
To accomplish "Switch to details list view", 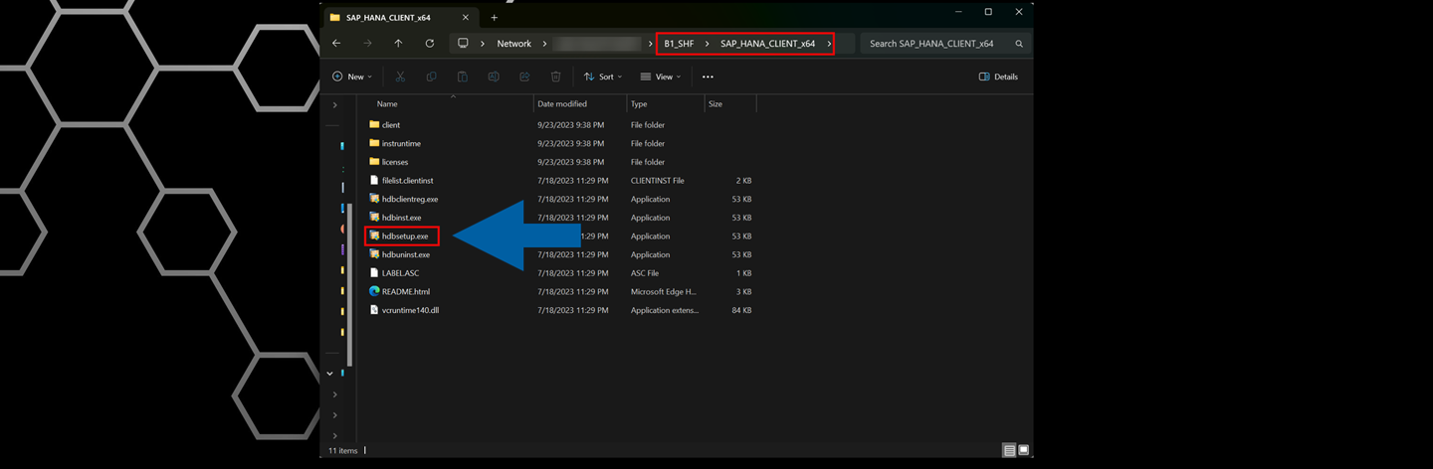I will pos(1008,450).
